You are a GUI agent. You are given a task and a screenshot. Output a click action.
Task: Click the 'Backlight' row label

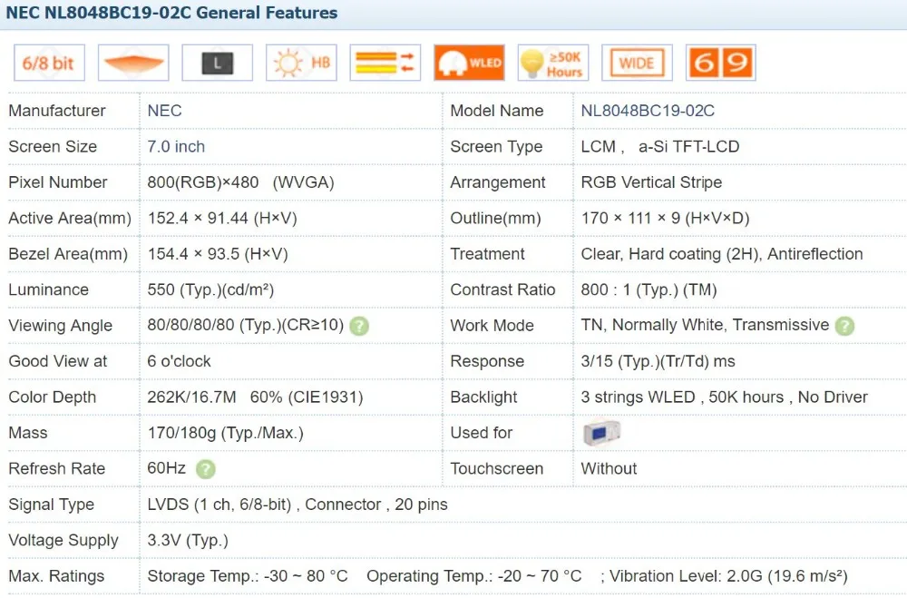(x=483, y=397)
